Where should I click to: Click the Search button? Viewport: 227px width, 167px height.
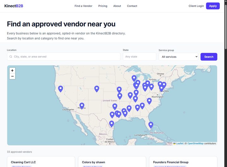pyautogui.click(x=209, y=57)
